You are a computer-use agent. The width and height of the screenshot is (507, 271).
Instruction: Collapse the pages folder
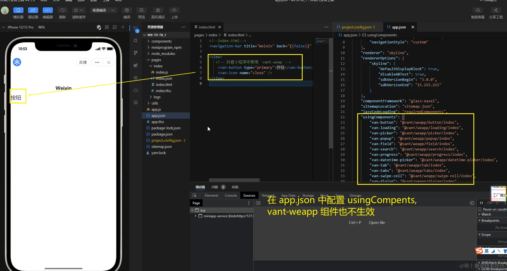166,60
